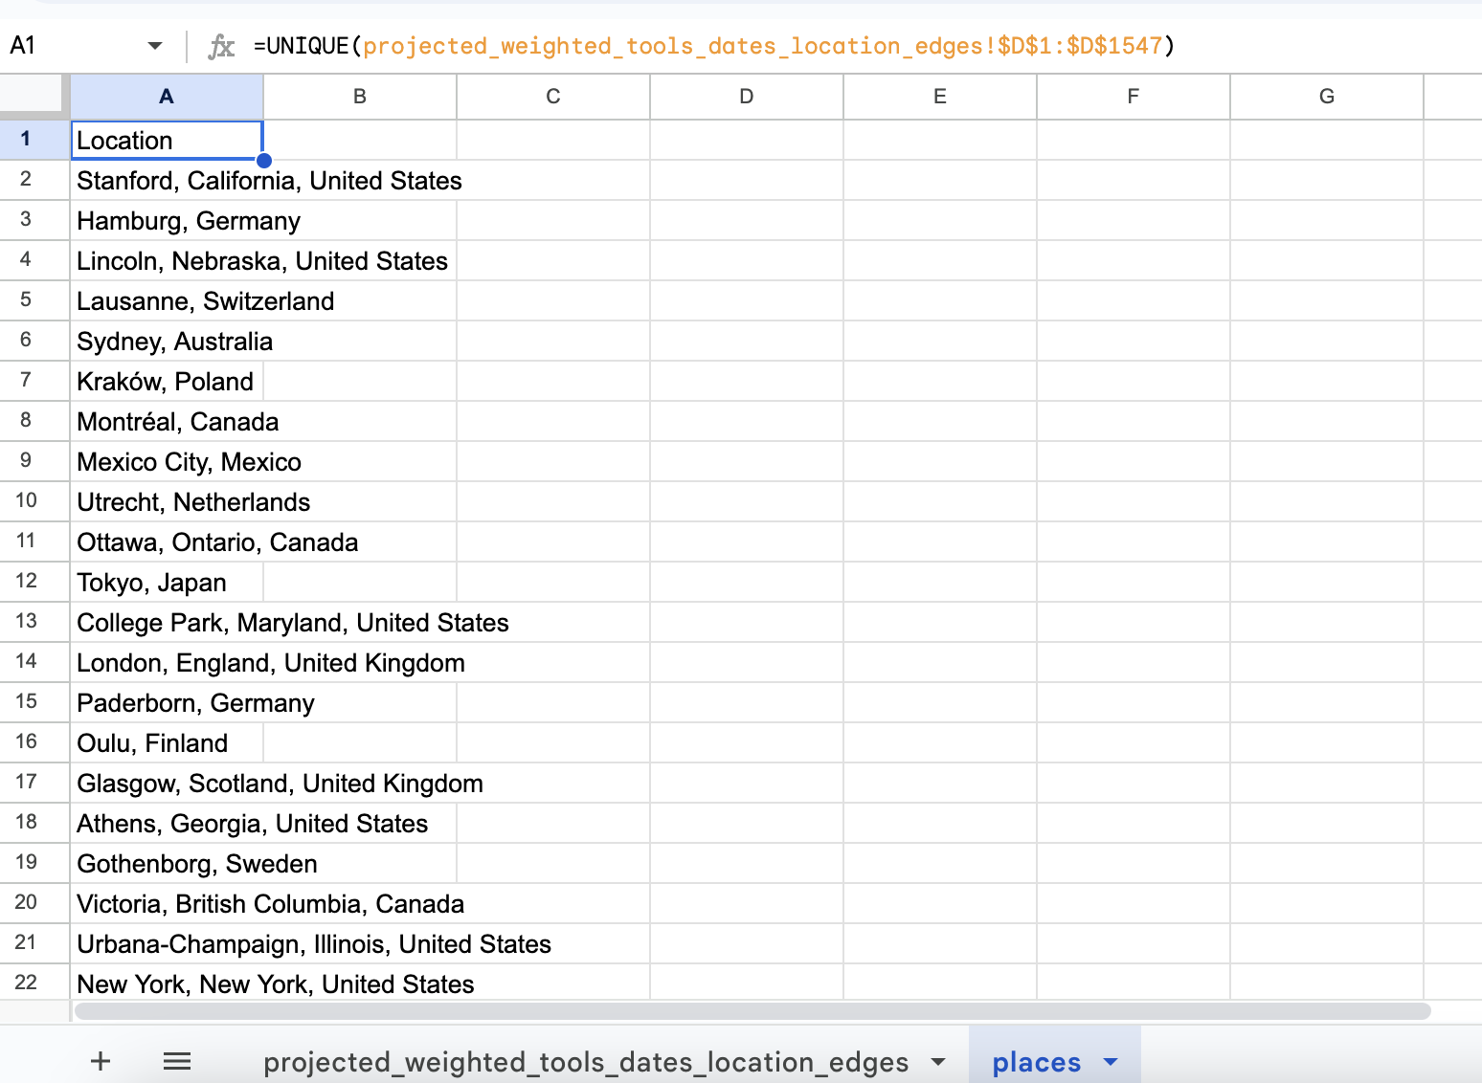
Task: Open the all sheets list icon
Action: (x=177, y=1061)
